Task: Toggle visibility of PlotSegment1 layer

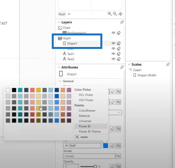Action: (113, 33)
